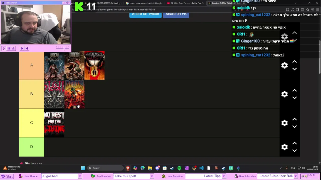Expand the New Subscriber dropdown
The image size is (321, 180).
(296, 176)
